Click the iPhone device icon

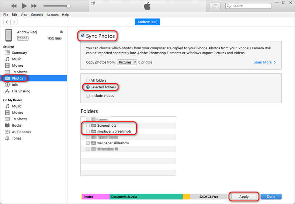(x=8, y=35)
